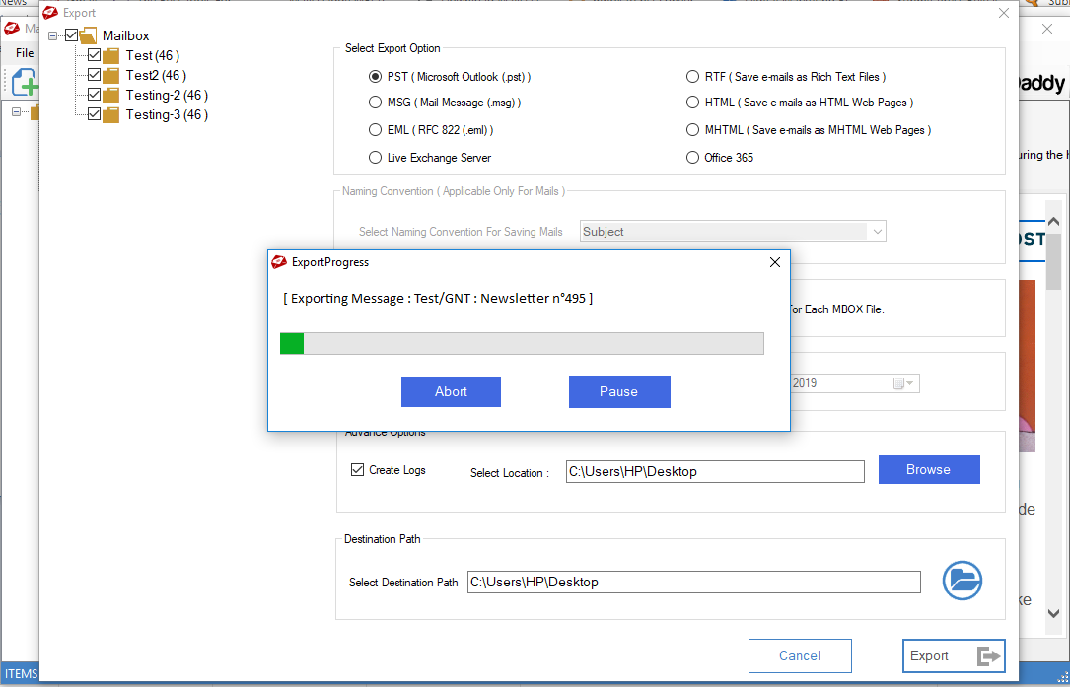
Task: Click the destination folder browse icon
Action: (x=963, y=581)
